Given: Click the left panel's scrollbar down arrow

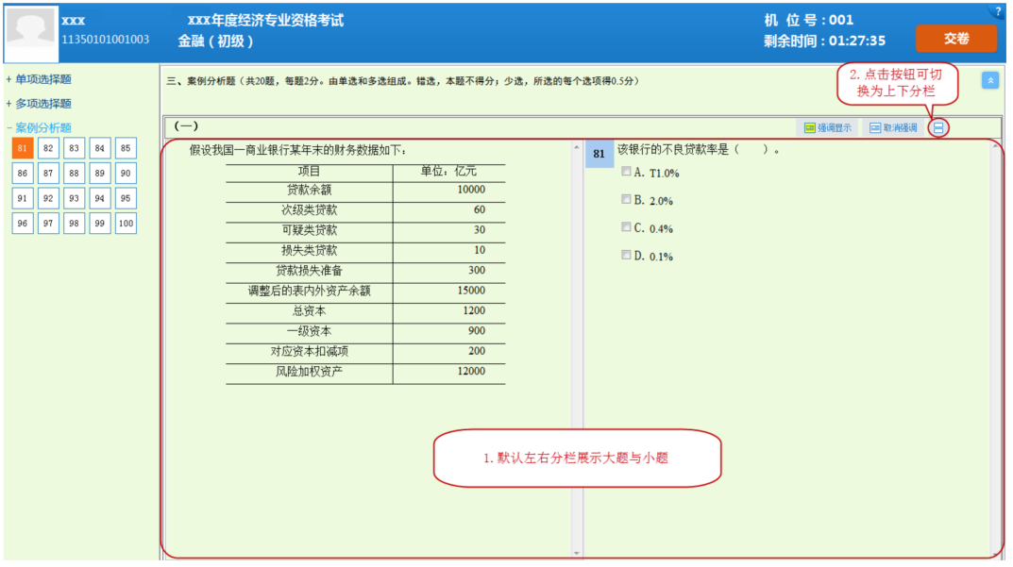Looking at the screenshot, I should coord(577,553).
